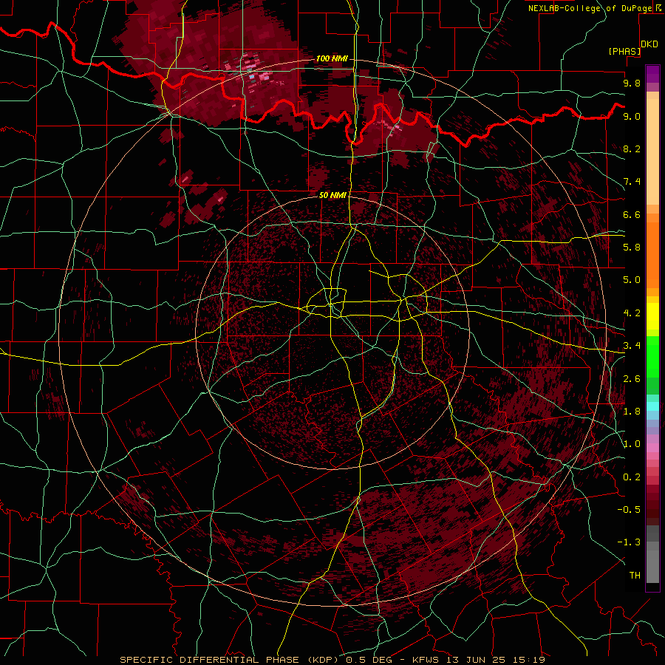Pick the yellow band in the color scale

click(652, 316)
